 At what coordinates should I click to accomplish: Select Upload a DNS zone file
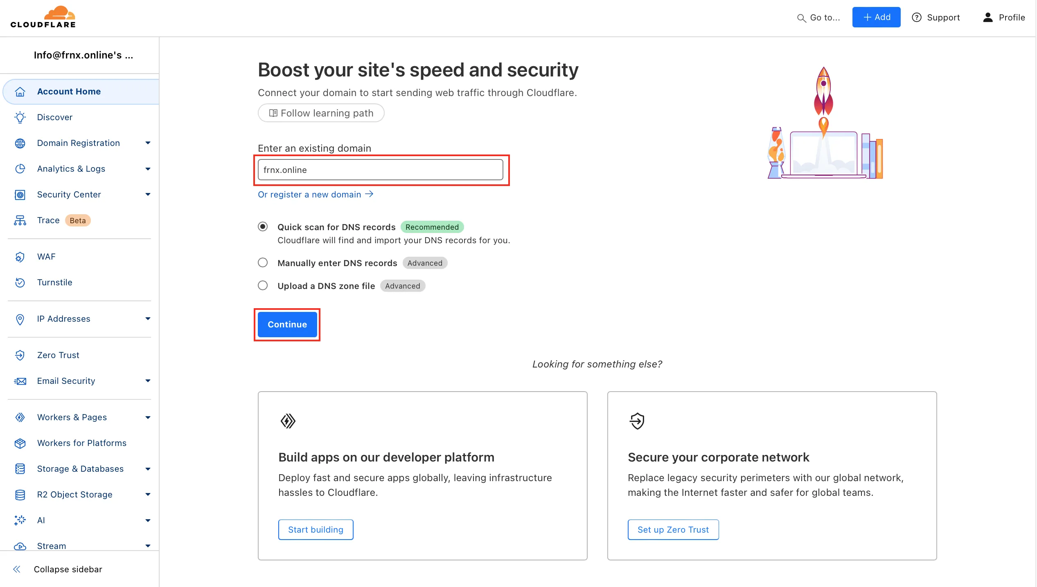(x=263, y=286)
